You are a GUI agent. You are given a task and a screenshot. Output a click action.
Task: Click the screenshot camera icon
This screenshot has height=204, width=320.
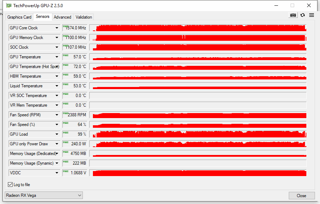pyautogui.click(x=293, y=15)
